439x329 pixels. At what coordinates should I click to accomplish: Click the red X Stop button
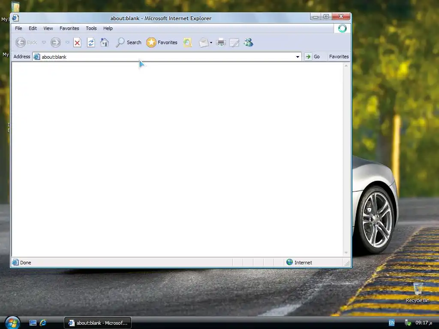pyautogui.click(x=77, y=42)
